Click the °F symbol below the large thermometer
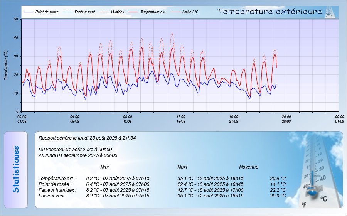Screen dimensions: 347x216 [x=304, y=204]
